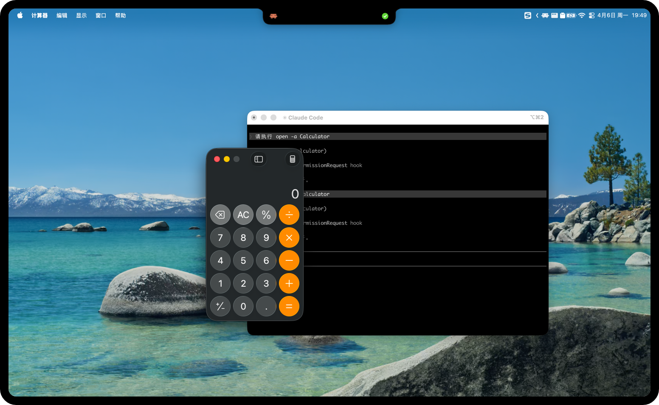Screen dimensions: 659x405
Task: Click the clipboard menu bar icon
Action: (562, 15)
